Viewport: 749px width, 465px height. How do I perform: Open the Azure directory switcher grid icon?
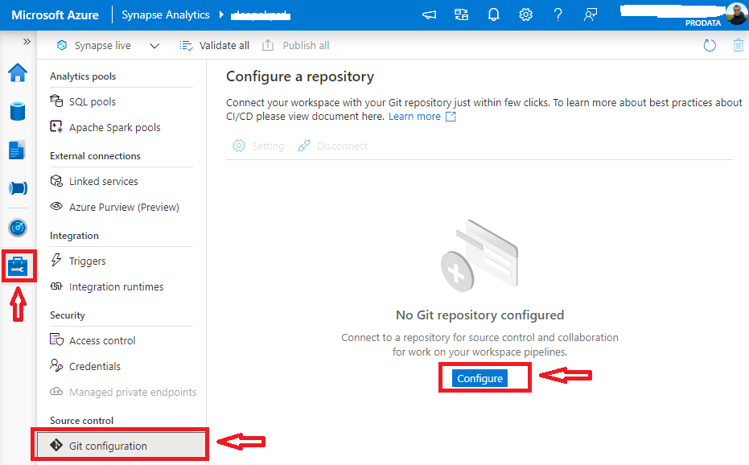(461, 14)
